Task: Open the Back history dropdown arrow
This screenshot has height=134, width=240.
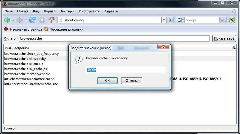Action: [x=13, y=20]
